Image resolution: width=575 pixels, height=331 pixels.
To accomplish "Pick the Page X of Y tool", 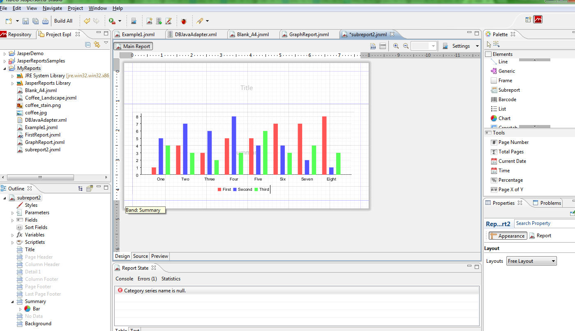I will coord(507,190).
